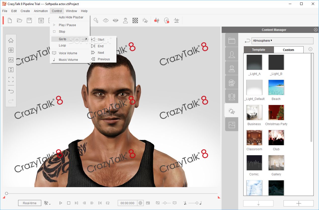
Task: Open a project with the folder toolbar icon
Action: pyautogui.click(x=20, y=21)
